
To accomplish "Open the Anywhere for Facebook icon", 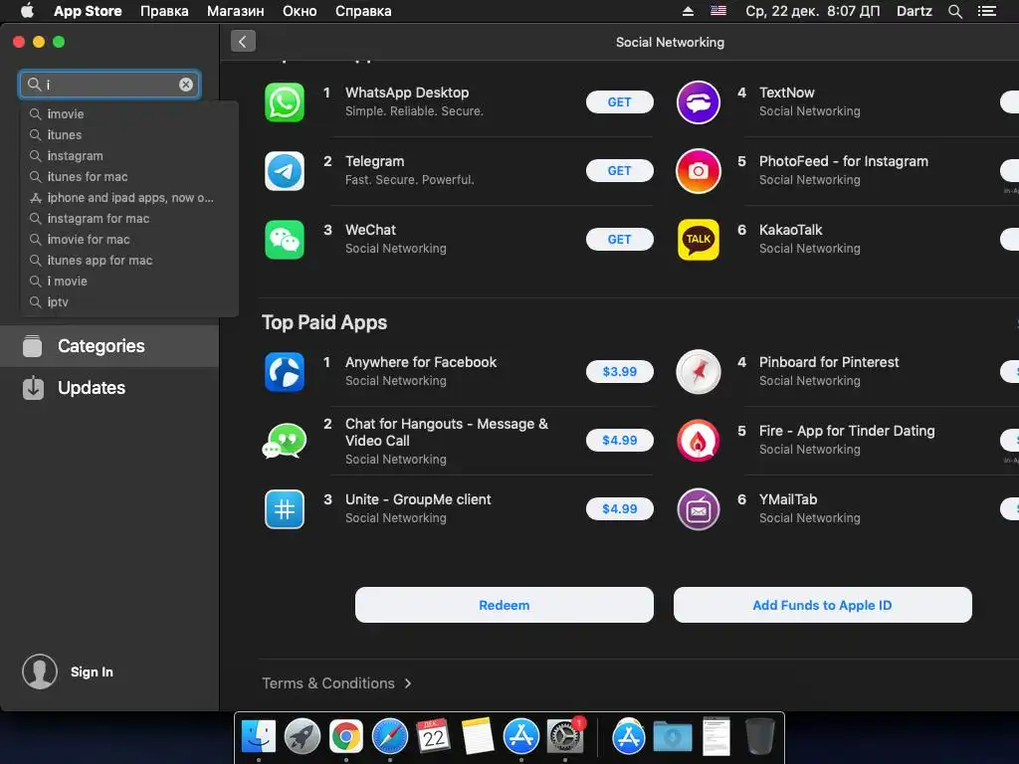I will [x=284, y=372].
